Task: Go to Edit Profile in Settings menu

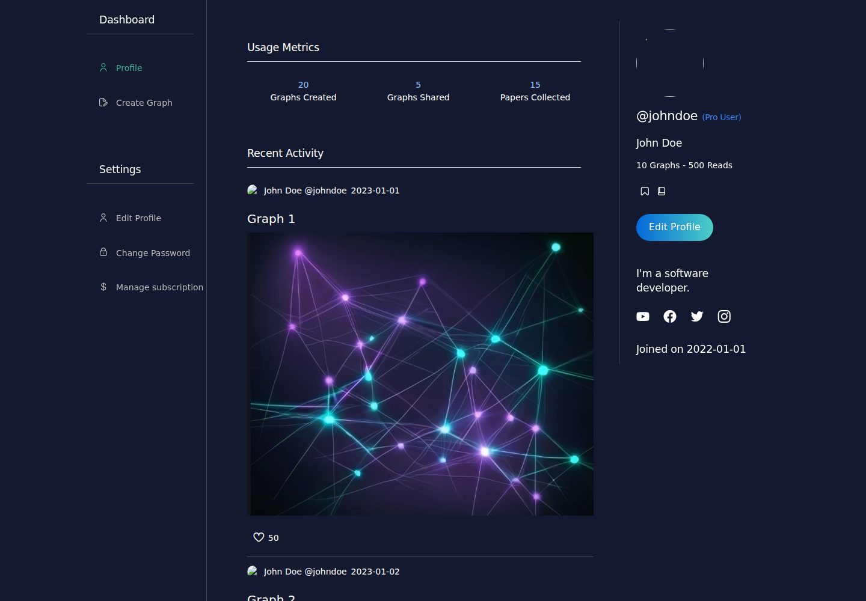Action: tap(138, 218)
